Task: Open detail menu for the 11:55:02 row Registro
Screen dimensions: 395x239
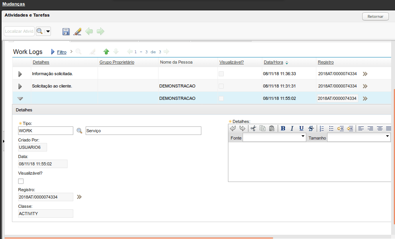Action: pos(365,98)
